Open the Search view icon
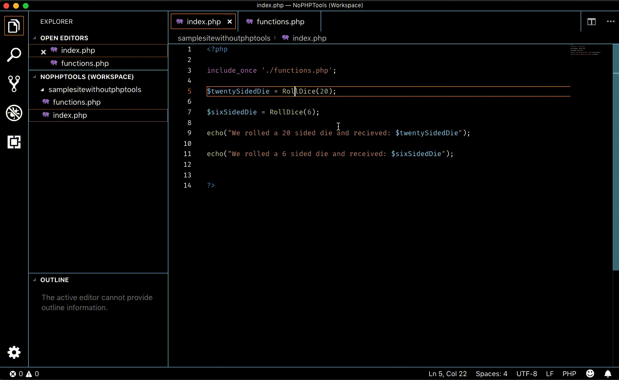The height and width of the screenshot is (380, 619). coord(14,55)
